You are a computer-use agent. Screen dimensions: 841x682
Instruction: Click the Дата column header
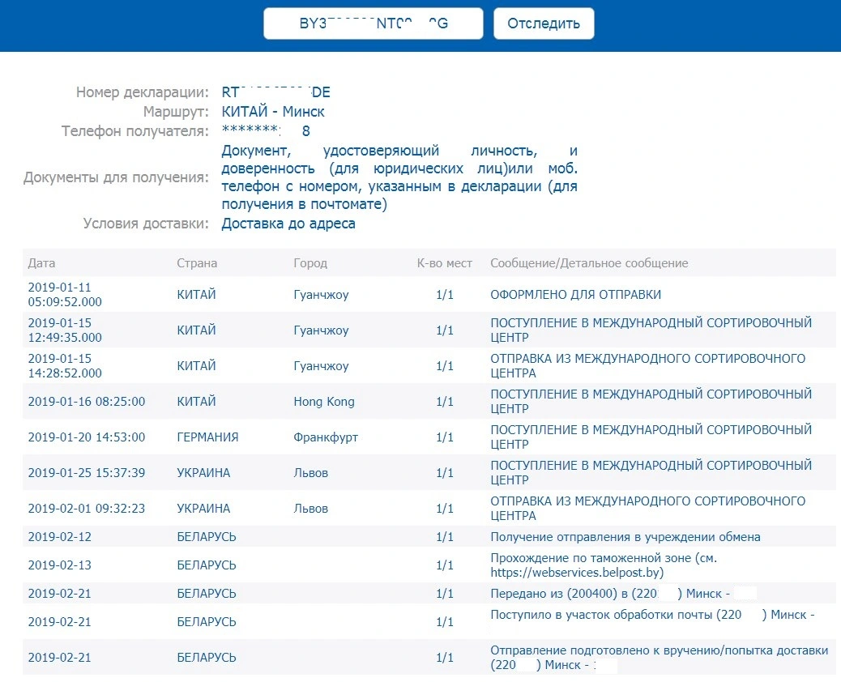42,263
